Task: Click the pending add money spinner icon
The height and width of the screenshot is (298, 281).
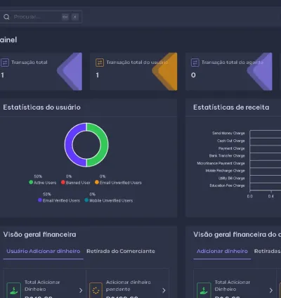Action: [x=96, y=290]
